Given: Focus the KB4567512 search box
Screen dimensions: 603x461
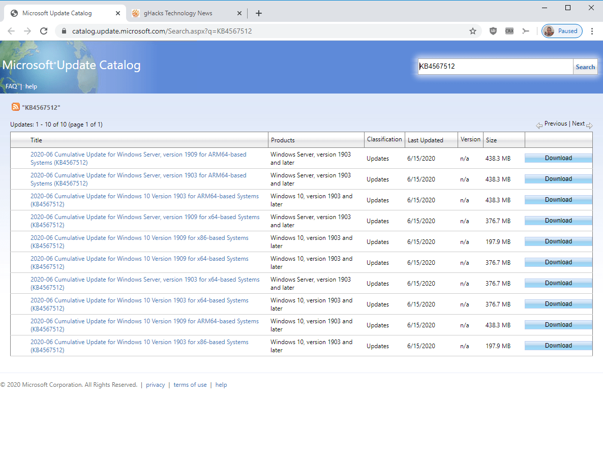Looking at the screenshot, I should 495,67.
